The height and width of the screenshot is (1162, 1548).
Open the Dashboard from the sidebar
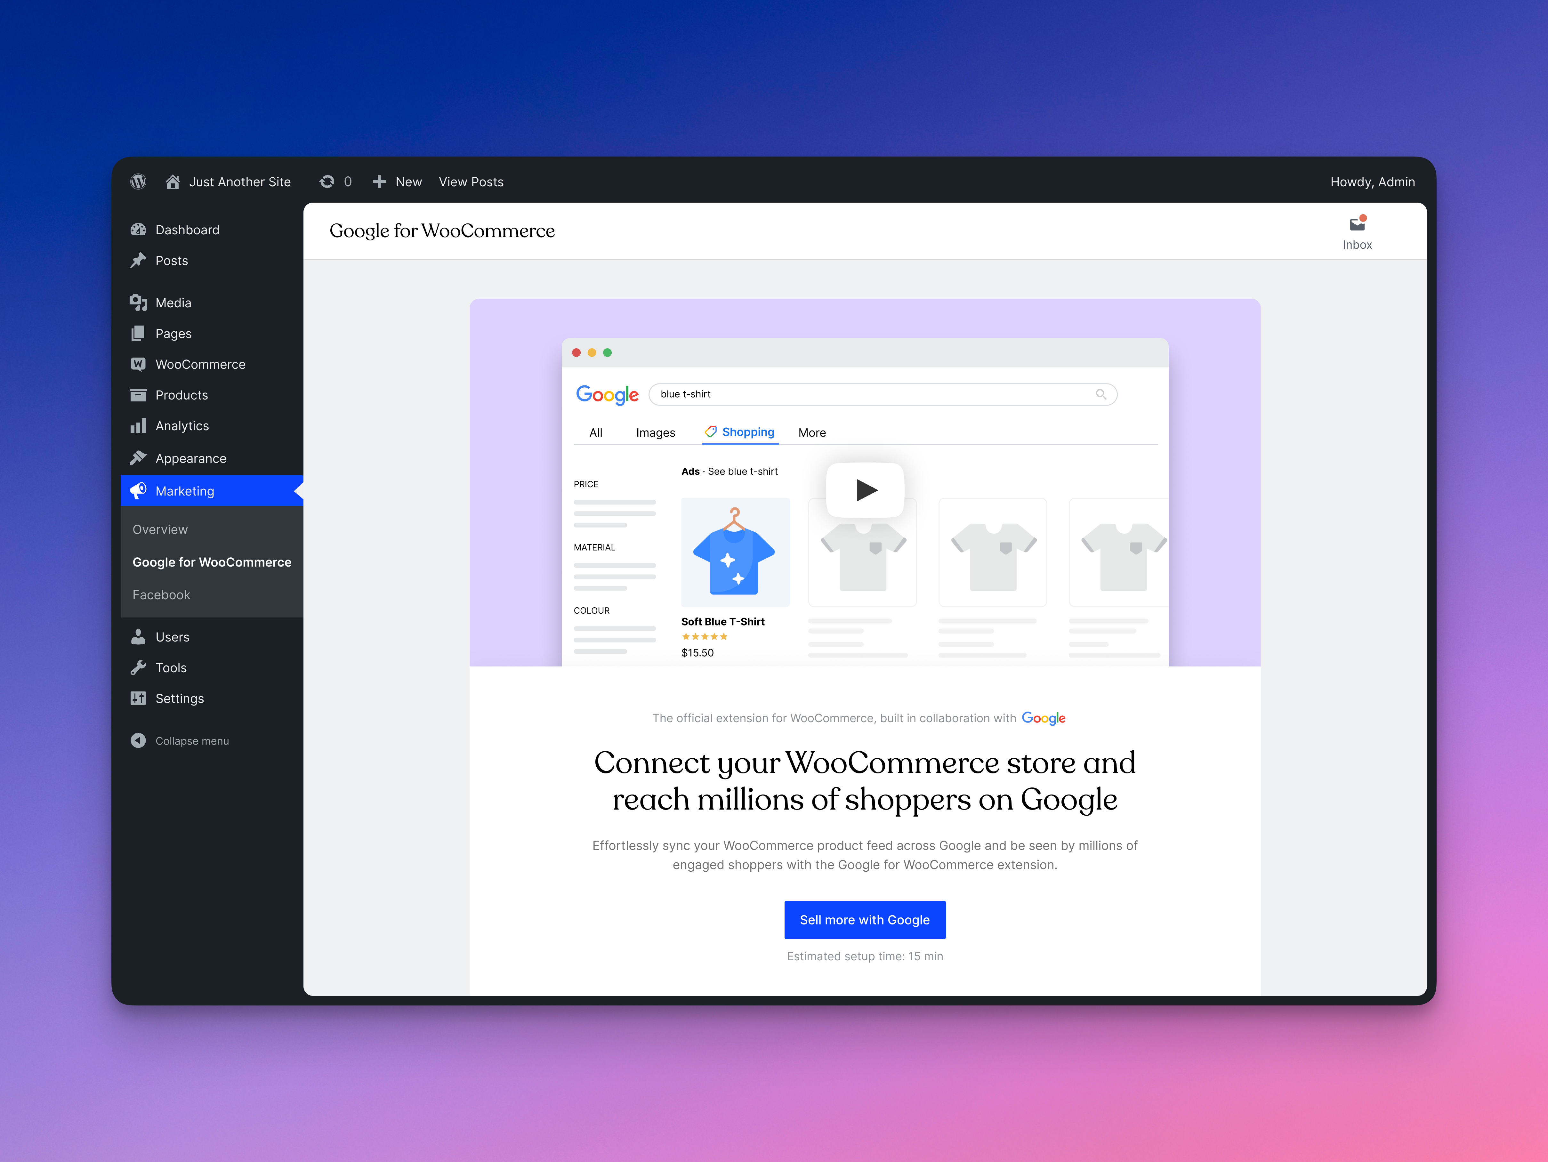[139, 230]
